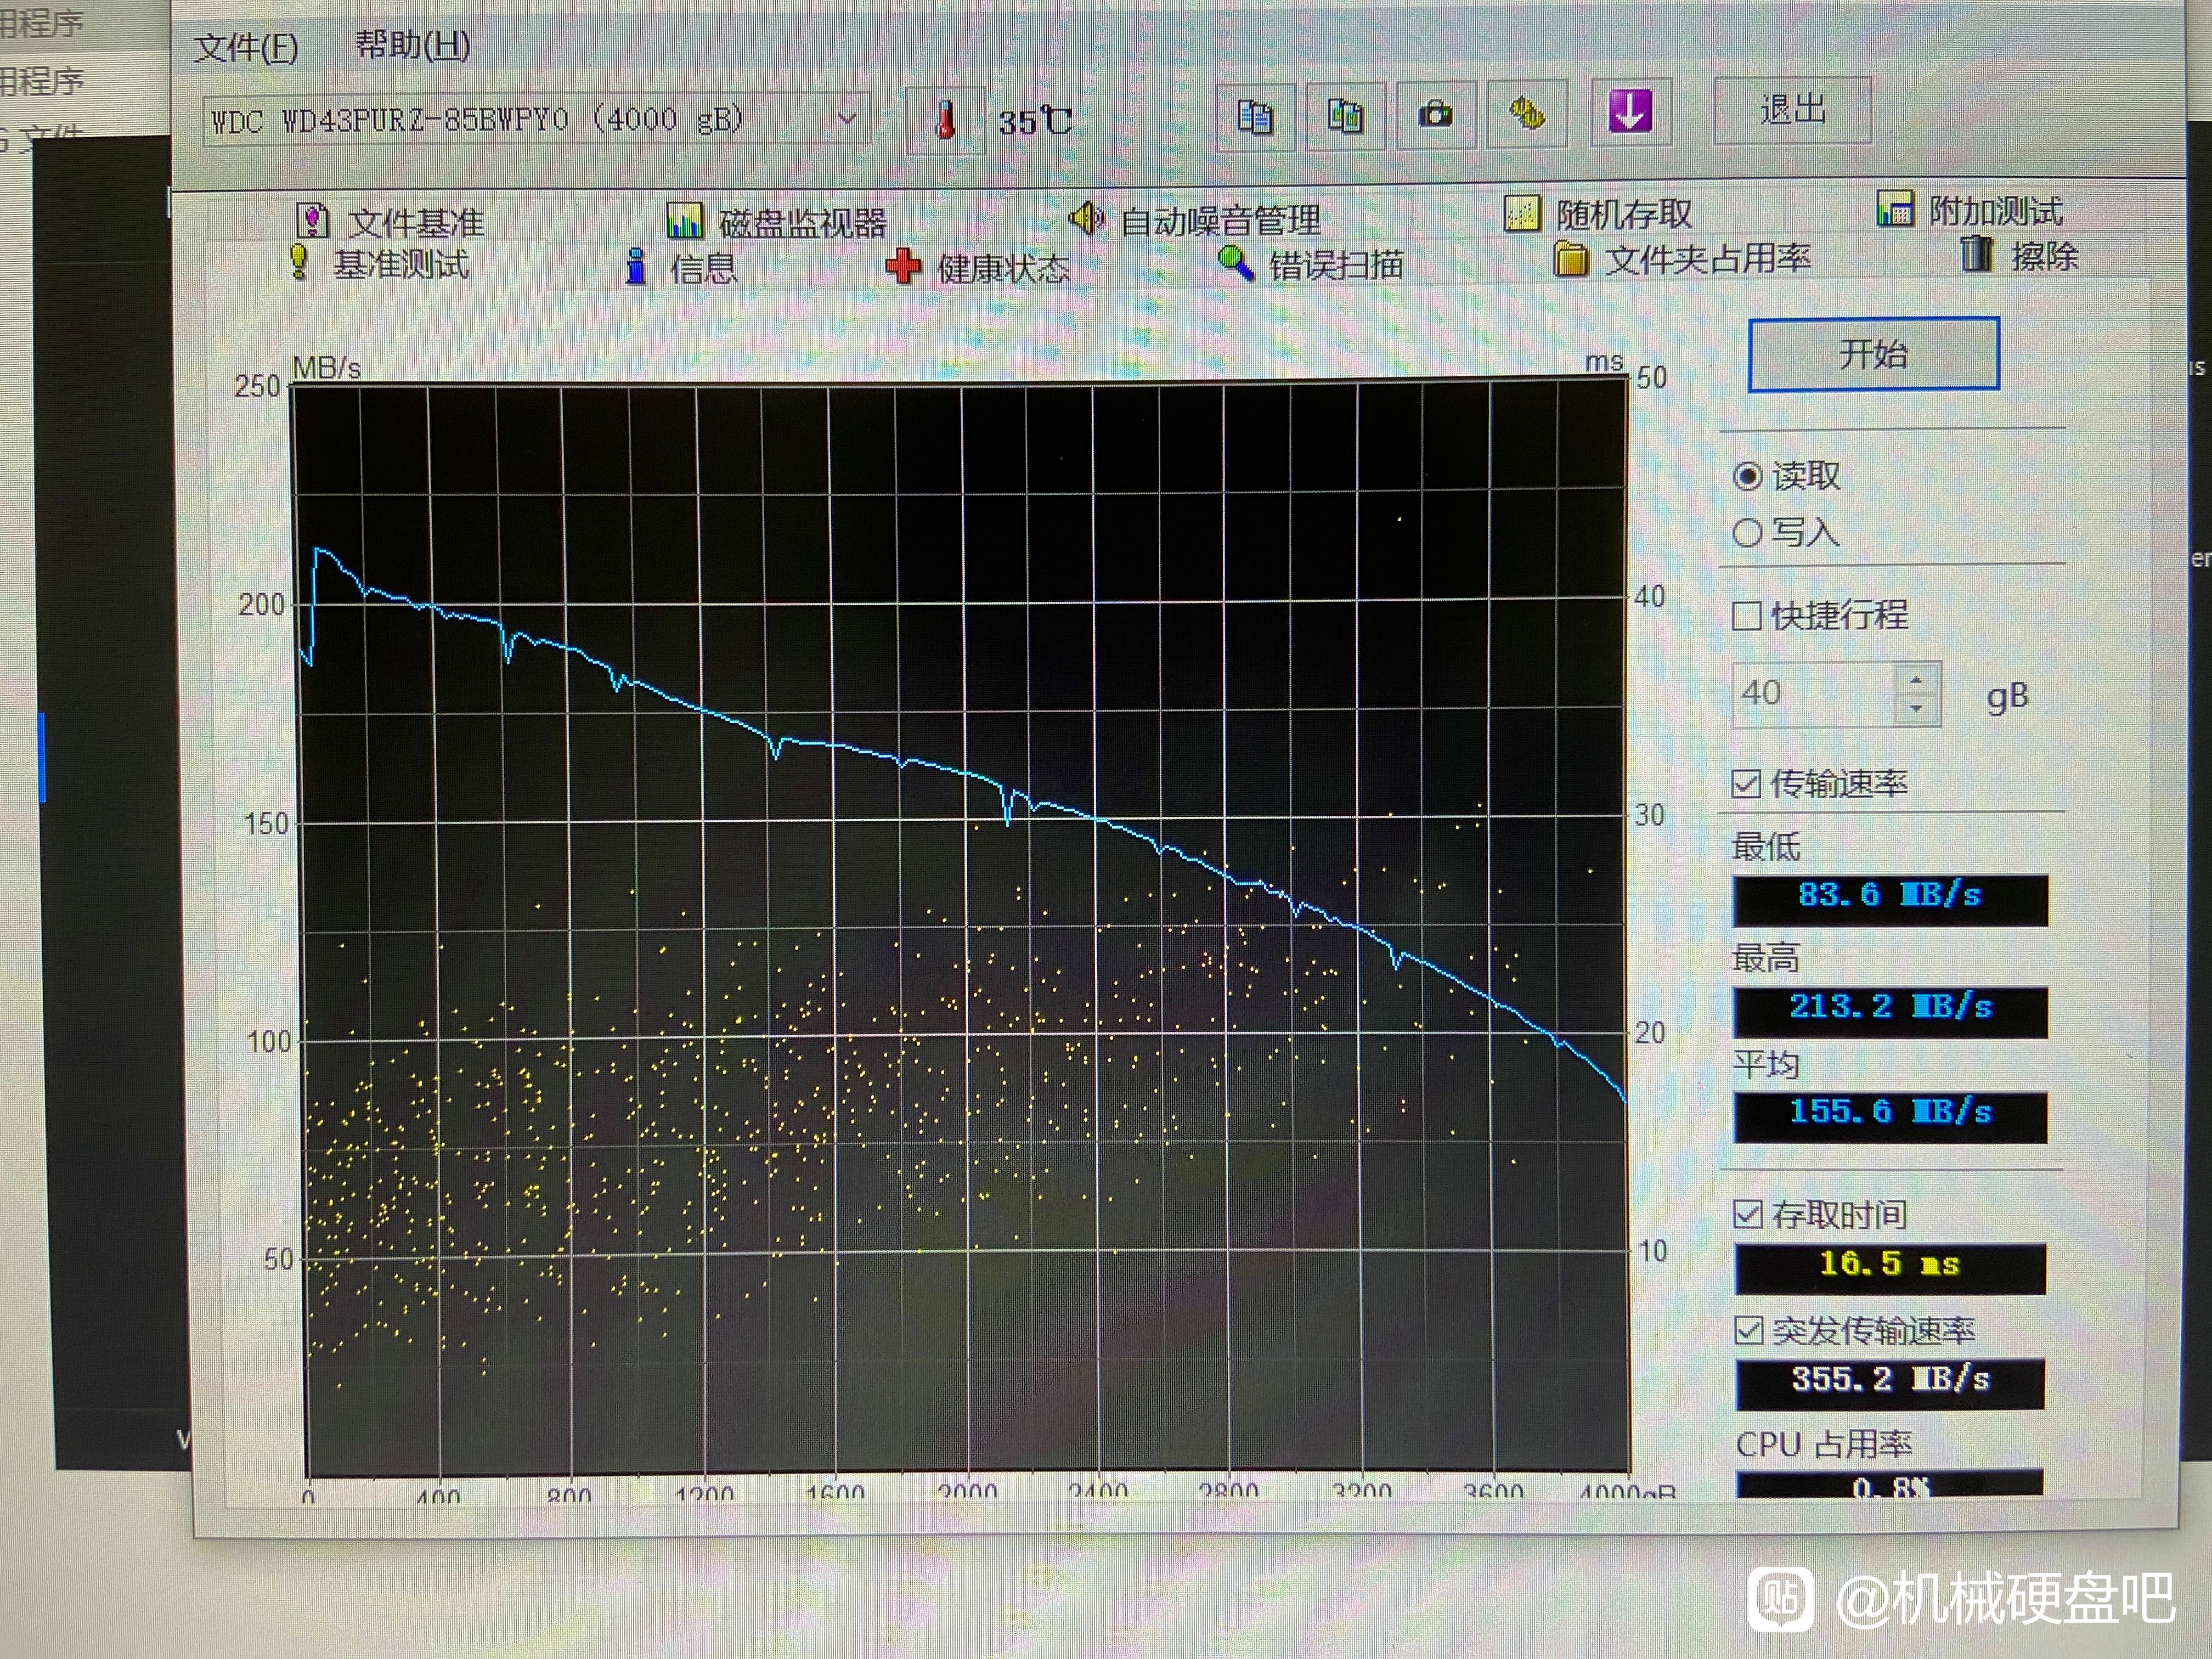This screenshot has width=2212, height=1659.
Task: Open the 帮助(H) menu
Action: (413, 45)
